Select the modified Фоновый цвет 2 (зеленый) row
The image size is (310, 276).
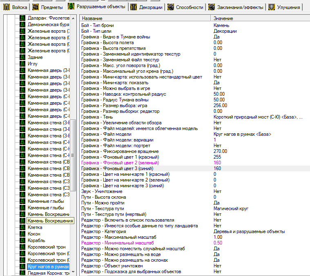point(195,163)
